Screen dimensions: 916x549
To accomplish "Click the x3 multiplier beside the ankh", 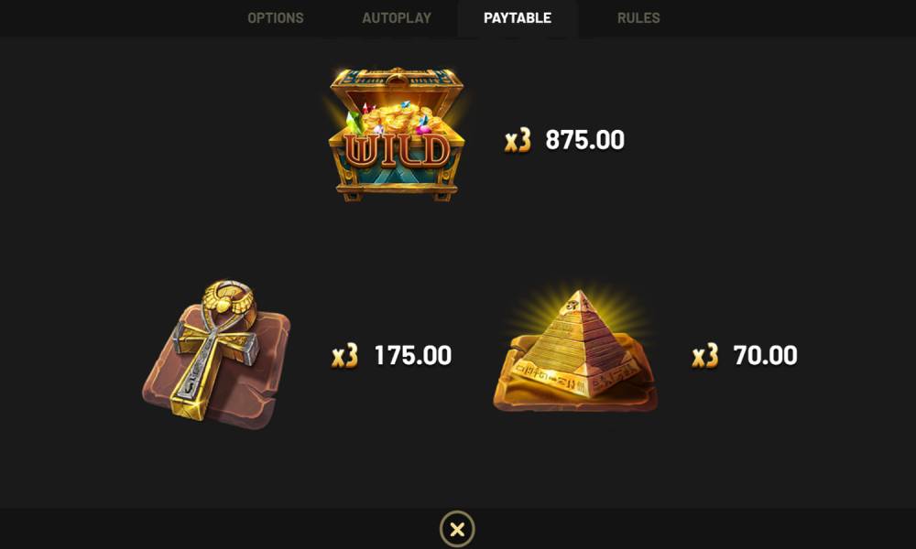I will [x=344, y=356].
